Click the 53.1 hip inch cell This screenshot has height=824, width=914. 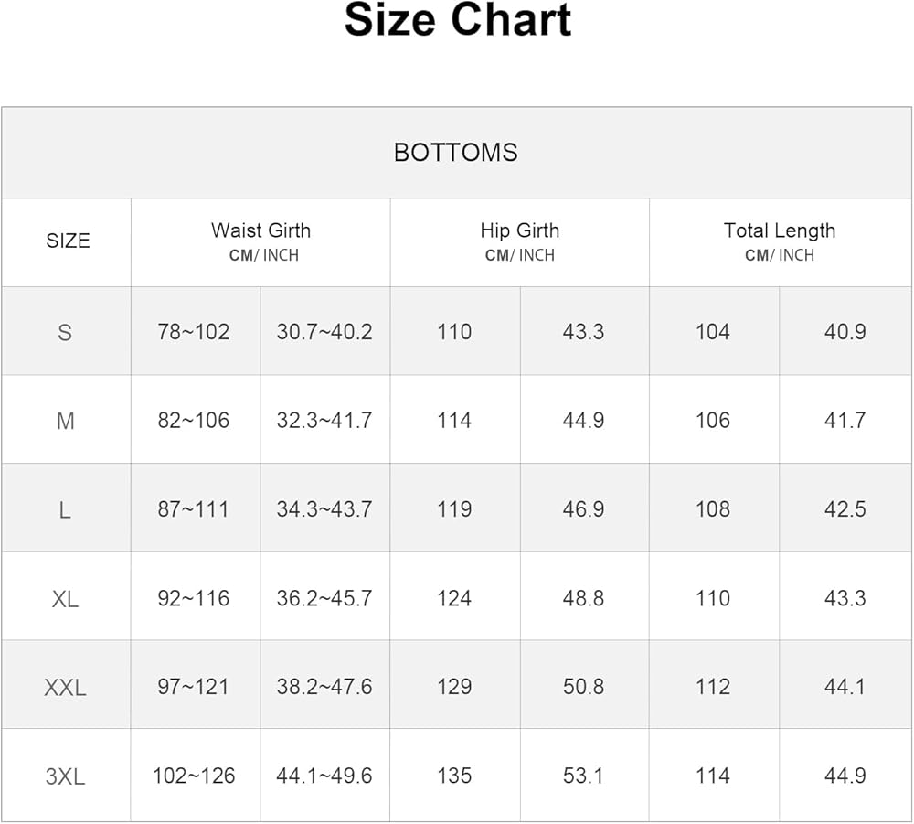point(583,776)
